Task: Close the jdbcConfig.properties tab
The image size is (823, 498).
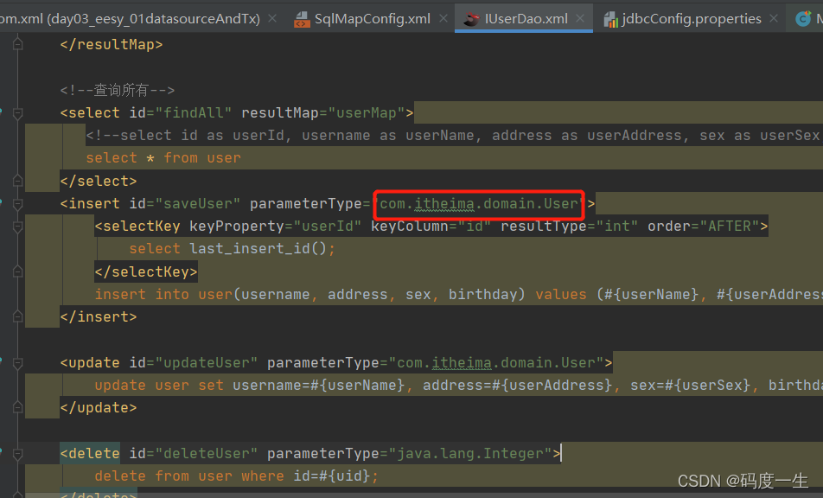Action: tap(774, 18)
